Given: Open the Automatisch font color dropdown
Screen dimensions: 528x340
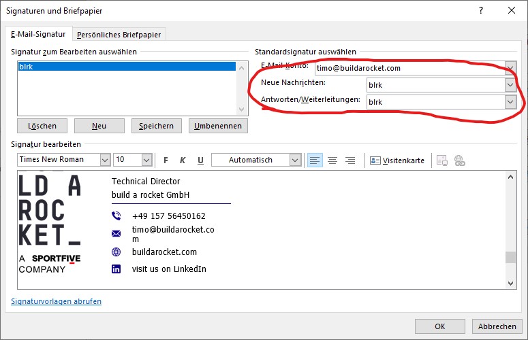Looking at the screenshot, I should (295, 160).
